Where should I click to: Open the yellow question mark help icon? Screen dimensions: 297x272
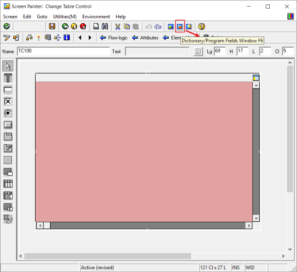pyautogui.click(x=202, y=26)
